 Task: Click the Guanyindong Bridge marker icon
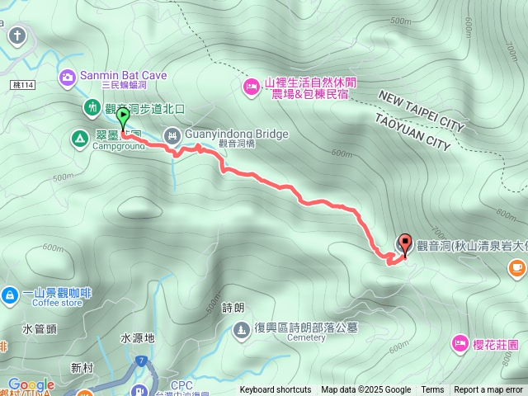[x=172, y=136]
